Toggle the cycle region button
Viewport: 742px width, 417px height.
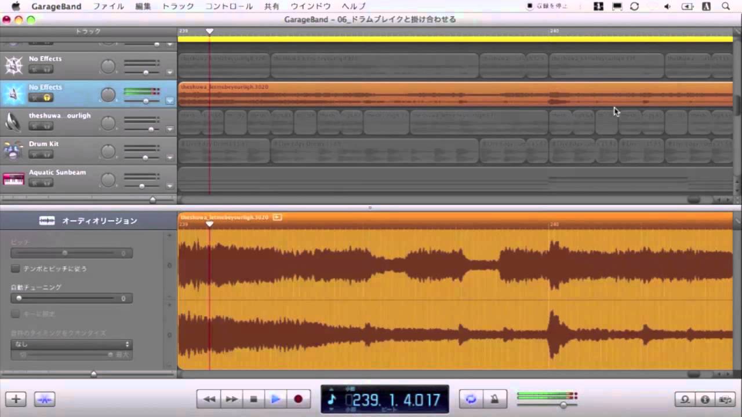click(471, 399)
